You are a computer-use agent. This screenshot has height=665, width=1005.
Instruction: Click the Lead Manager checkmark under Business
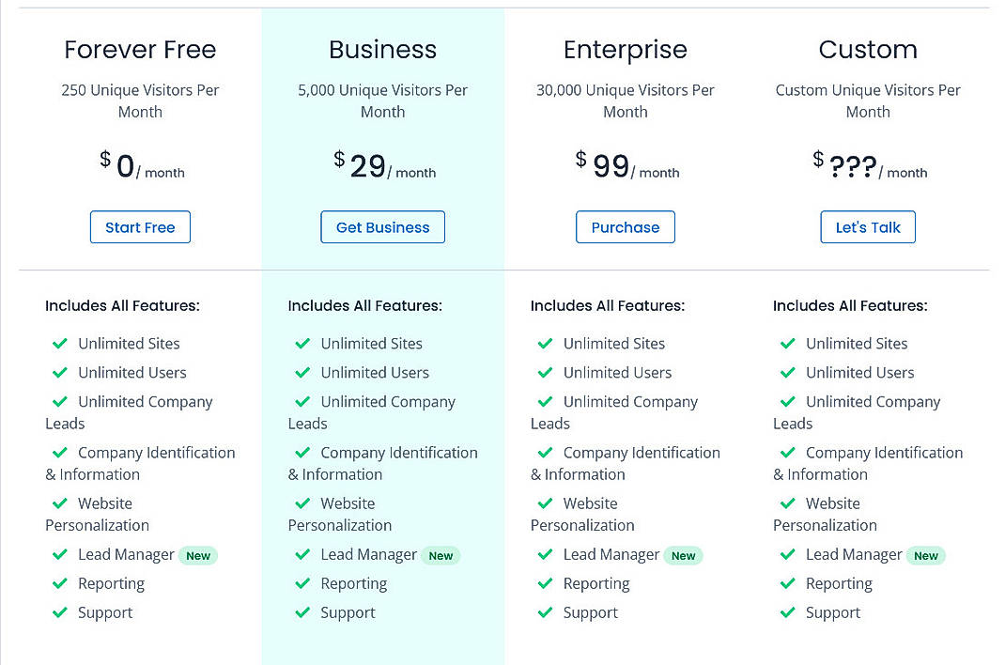(x=302, y=554)
